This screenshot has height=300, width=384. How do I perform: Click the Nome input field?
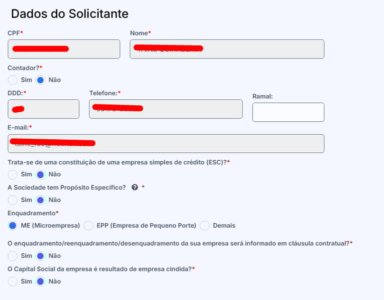click(227, 49)
